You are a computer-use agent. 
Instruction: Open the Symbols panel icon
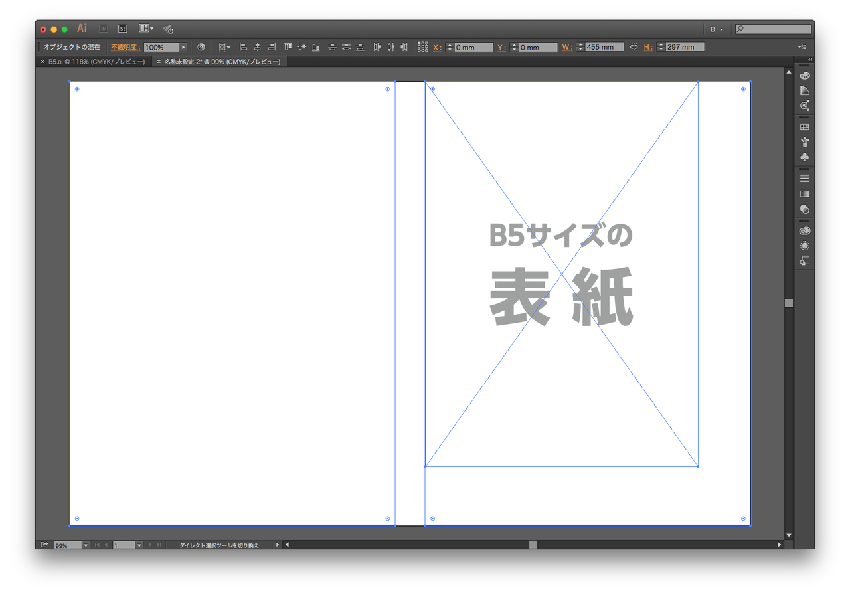pyautogui.click(x=804, y=157)
